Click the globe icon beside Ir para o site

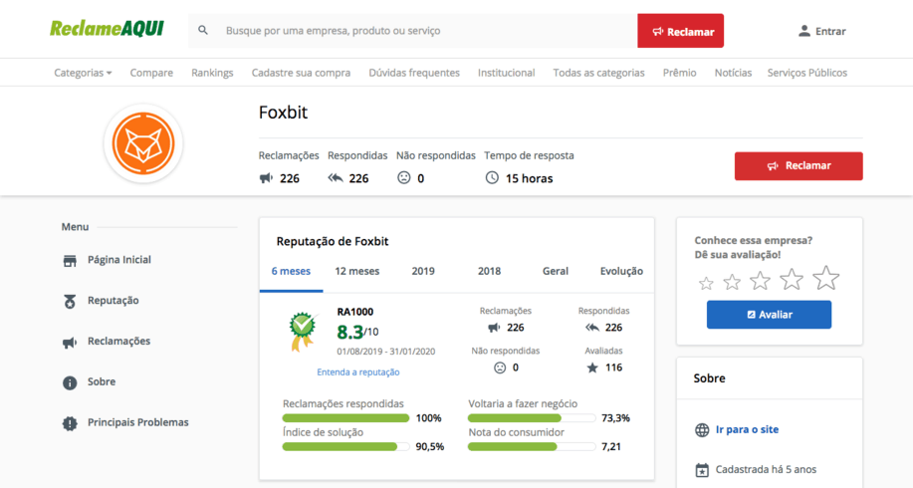pyautogui.click(x=702, y=430)
